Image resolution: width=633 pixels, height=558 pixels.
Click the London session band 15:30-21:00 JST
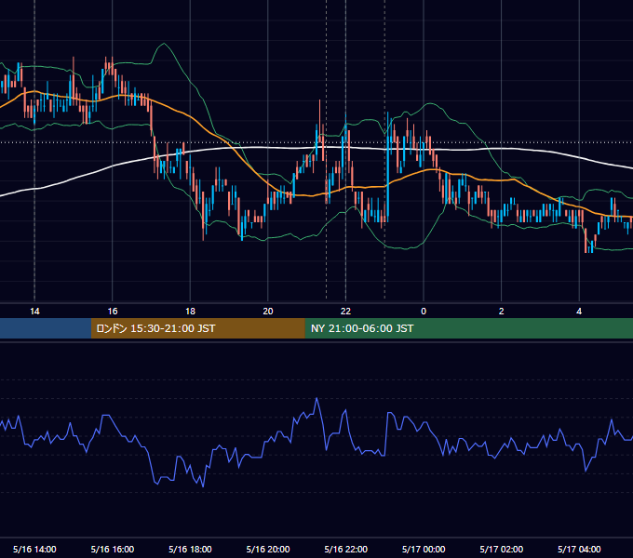197,328
